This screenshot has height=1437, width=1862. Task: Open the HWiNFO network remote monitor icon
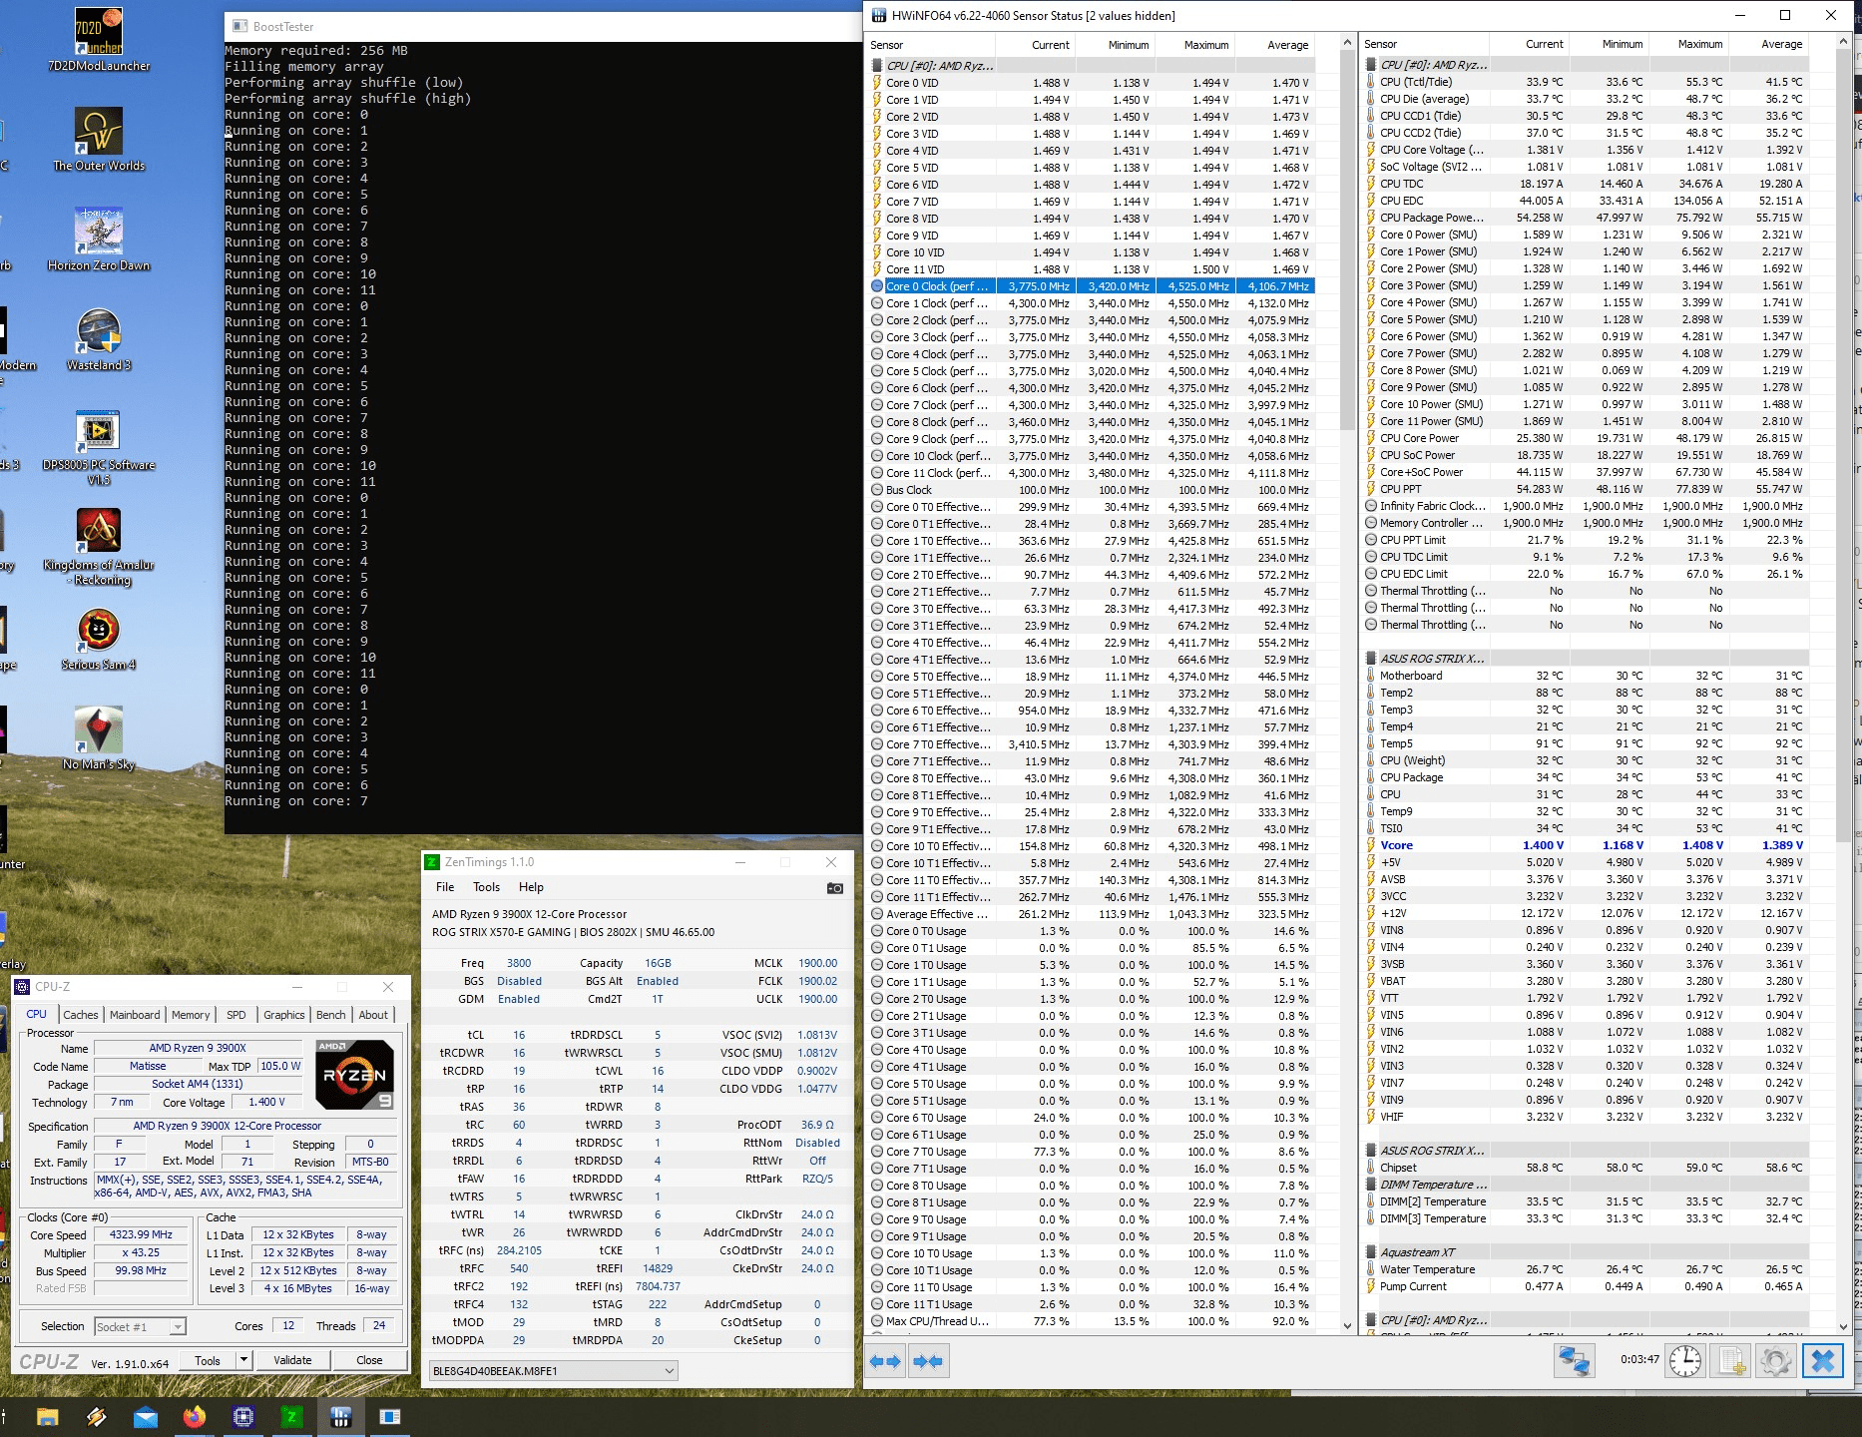click(x=1575, y=1361)
